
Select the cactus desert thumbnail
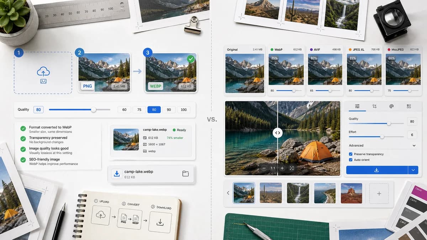point(271,193)
